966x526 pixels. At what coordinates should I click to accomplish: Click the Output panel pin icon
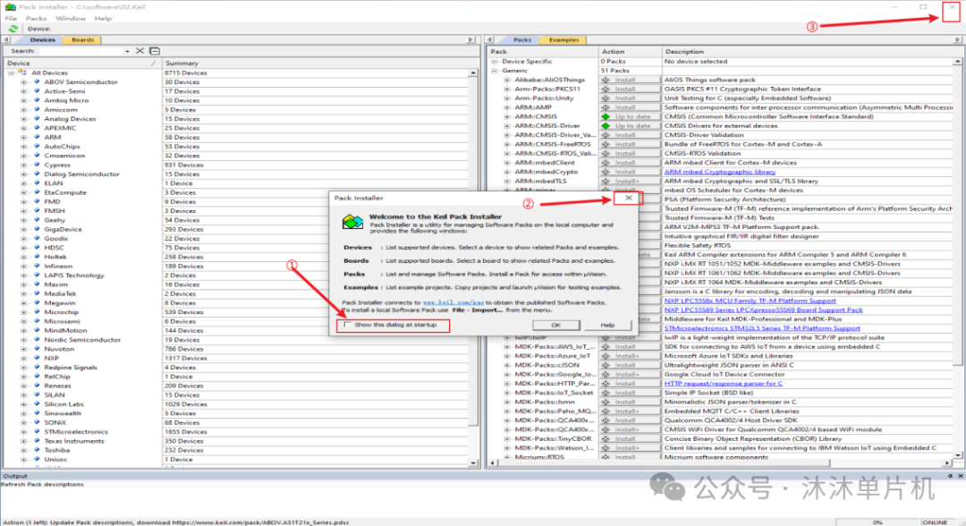pos(950,476)
